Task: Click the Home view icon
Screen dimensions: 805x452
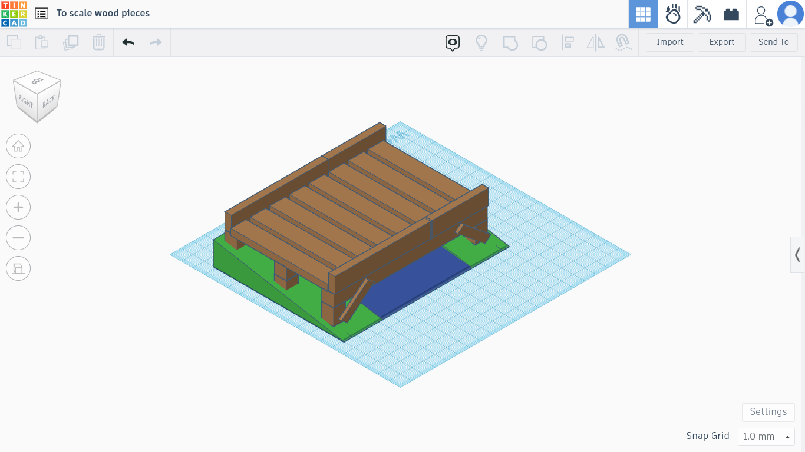Action: pos(18,146)
